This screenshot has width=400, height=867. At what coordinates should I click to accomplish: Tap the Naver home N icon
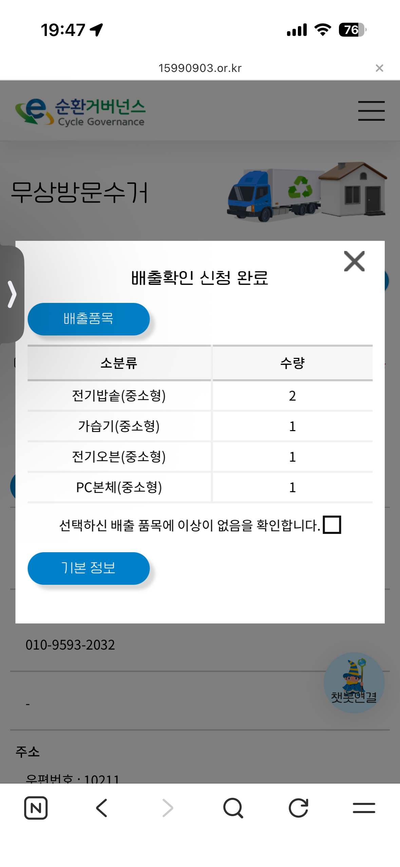36,808
